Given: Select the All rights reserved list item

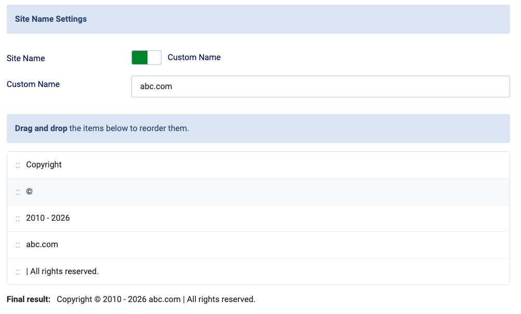Looking at the screenshot, I should click(x=62, y=272).
